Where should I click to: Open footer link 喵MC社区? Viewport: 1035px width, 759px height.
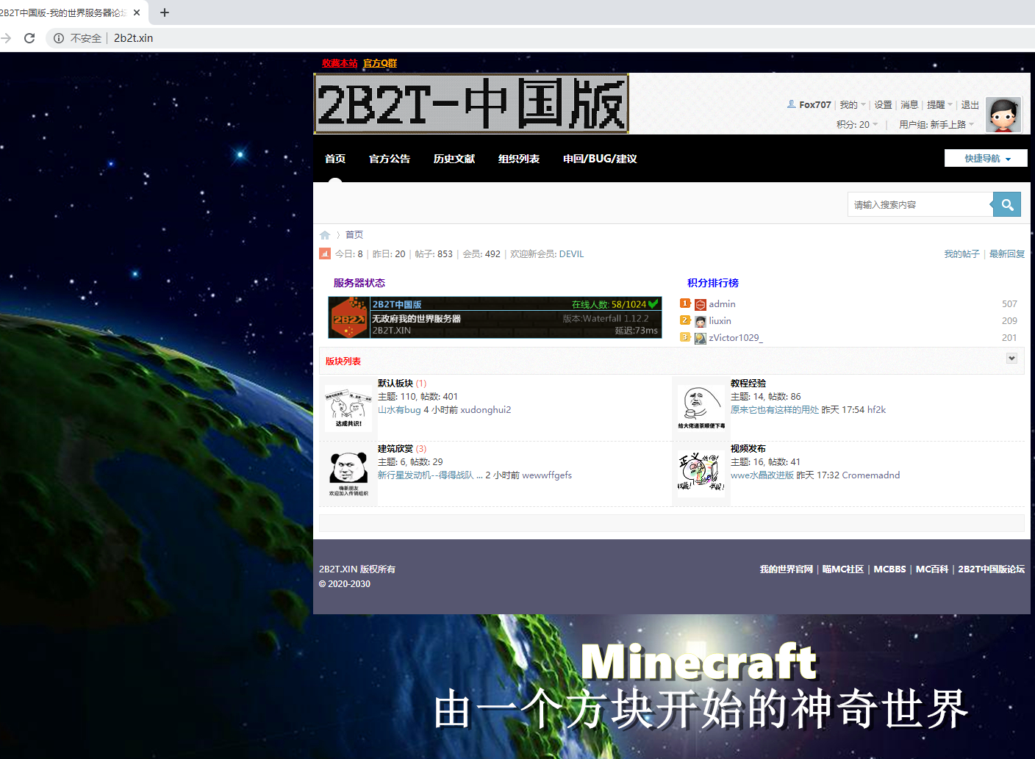[x=843, y=569]
